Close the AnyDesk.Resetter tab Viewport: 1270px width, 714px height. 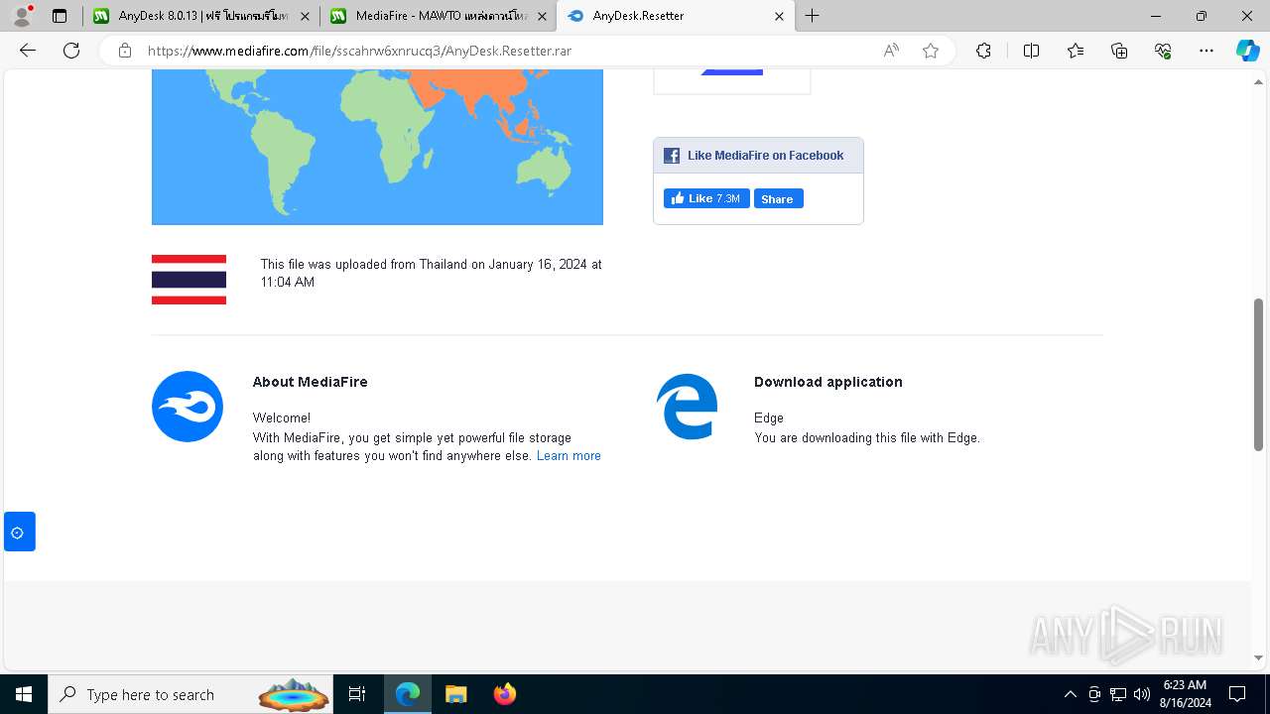click(779, 16)
